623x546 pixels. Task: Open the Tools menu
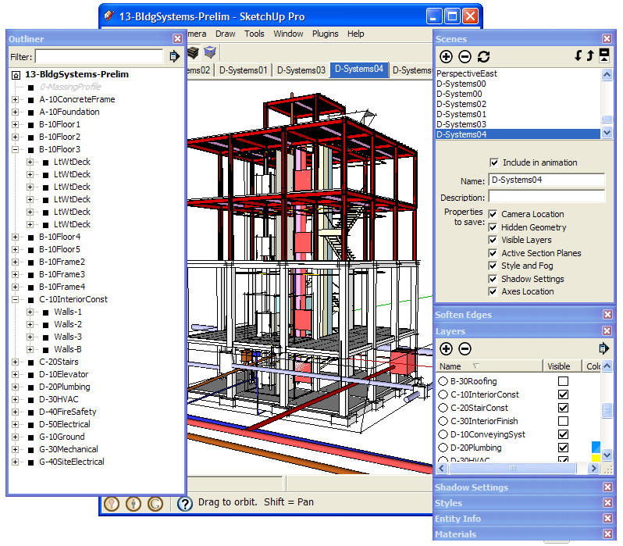[255, 34]
